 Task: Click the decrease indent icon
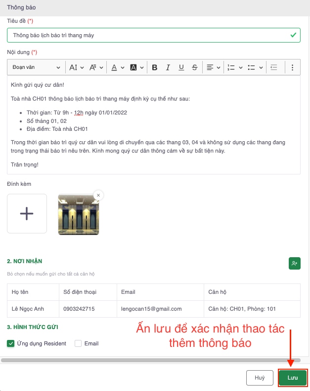274,67
